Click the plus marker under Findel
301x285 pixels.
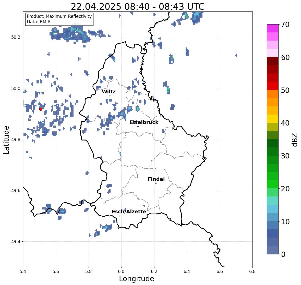point(156,183)
